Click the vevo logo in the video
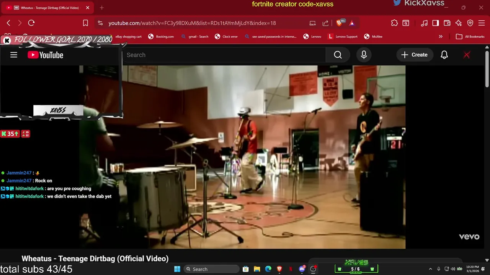This screenshot has height=275, width=490. (x=469, y=237)
